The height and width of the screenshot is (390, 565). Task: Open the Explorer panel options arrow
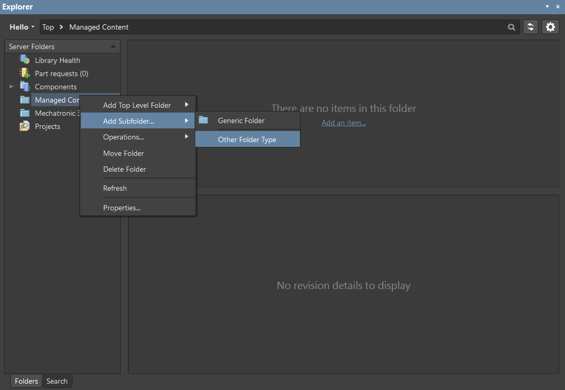(x=547, y=6)
